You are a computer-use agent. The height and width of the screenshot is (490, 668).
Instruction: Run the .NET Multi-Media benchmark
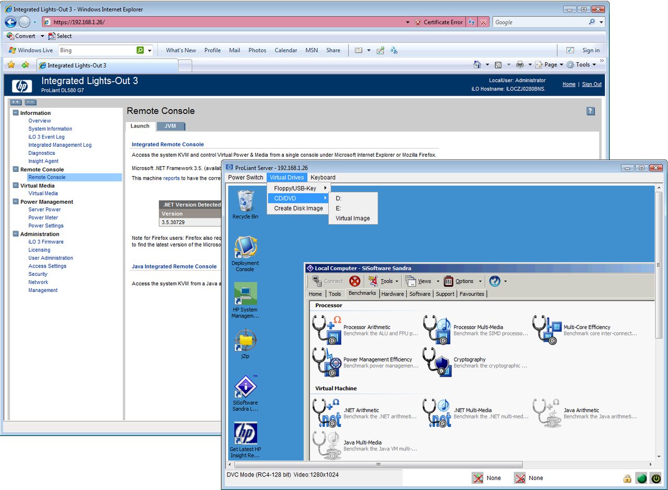click(x=475, y=413)
